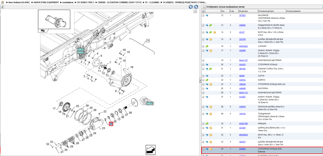The height and width of the screenshot is (156, 323).
Task: Open part number 84097398 link
Action: (243, 124)
